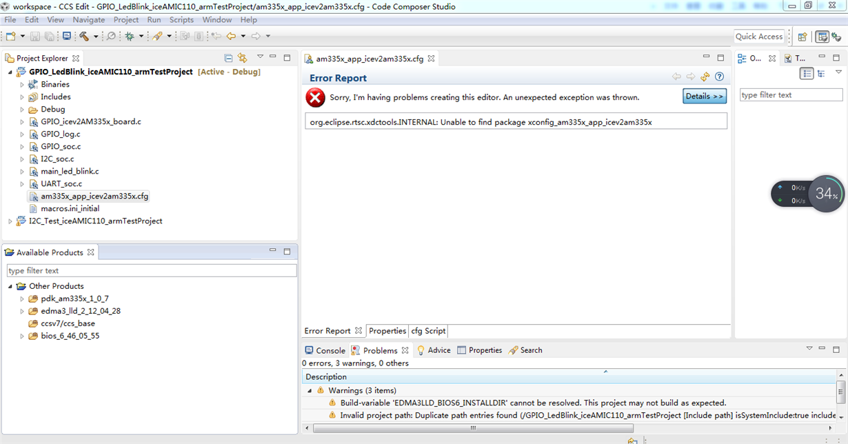Click the refresh icon in Error Report
The width and height of the screenshot is (848, 444).
click(x=705, y=77)
